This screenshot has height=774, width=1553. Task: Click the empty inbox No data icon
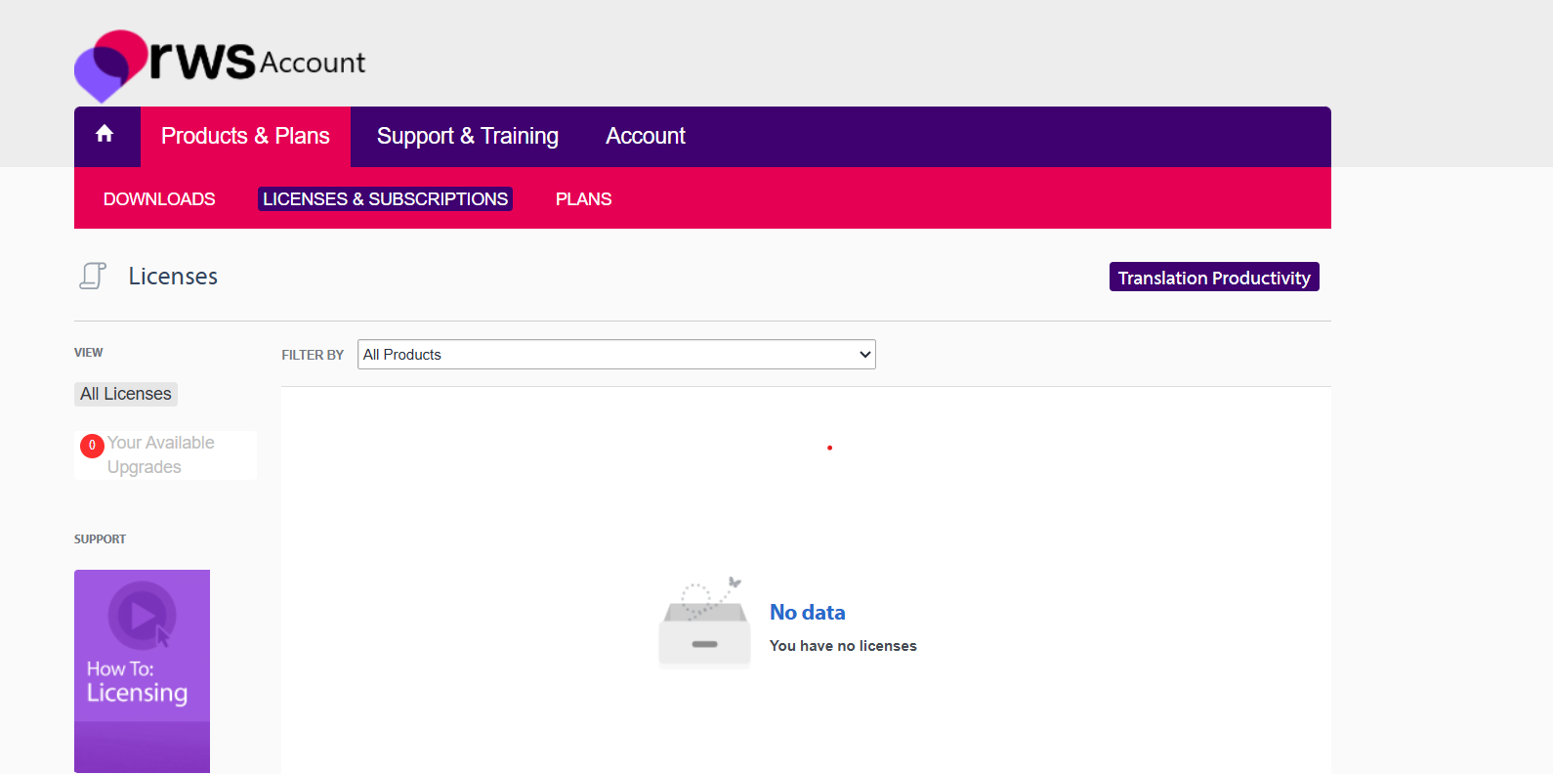pos(704,623)
